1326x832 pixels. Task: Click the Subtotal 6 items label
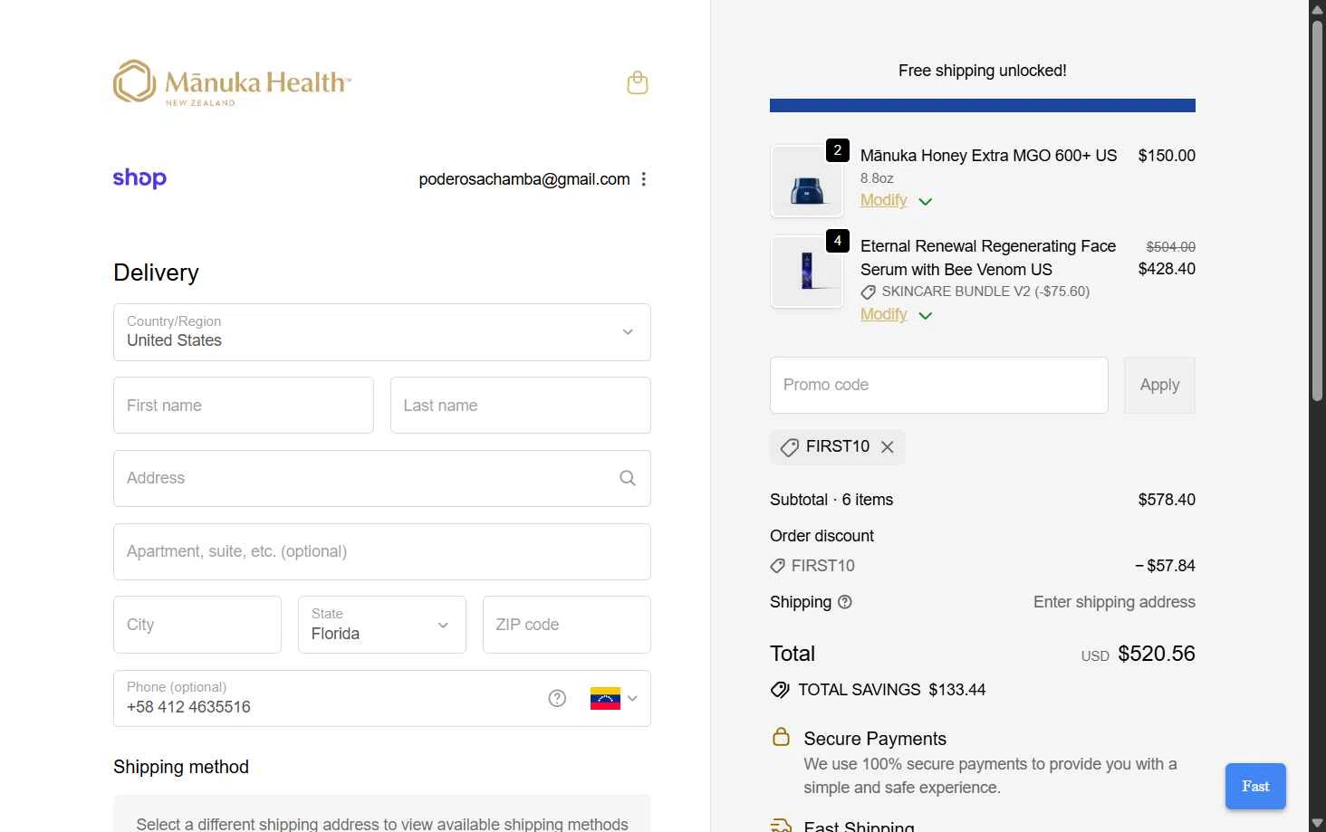pyautogui.click(x=831, y=500)
